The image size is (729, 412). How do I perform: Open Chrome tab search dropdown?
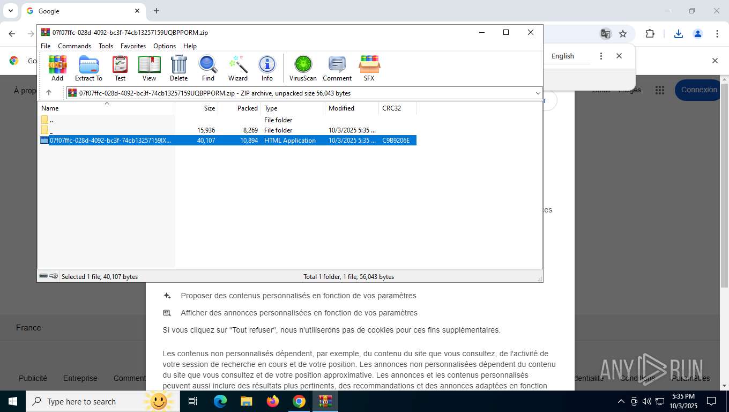coord(10,11)
